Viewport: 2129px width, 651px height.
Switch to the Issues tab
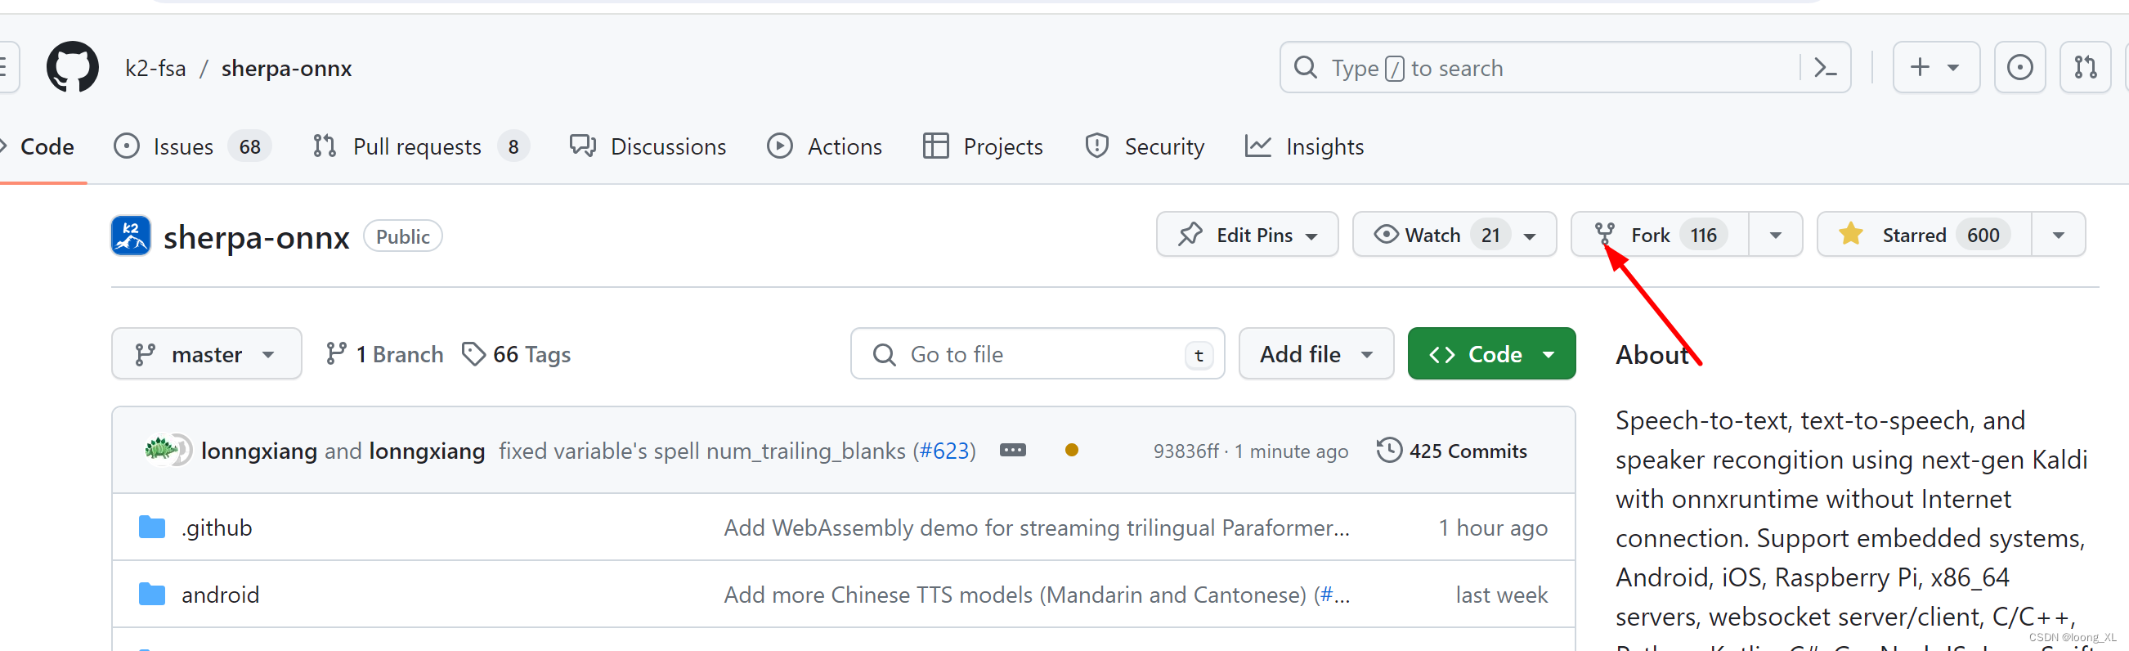[193, 146]
